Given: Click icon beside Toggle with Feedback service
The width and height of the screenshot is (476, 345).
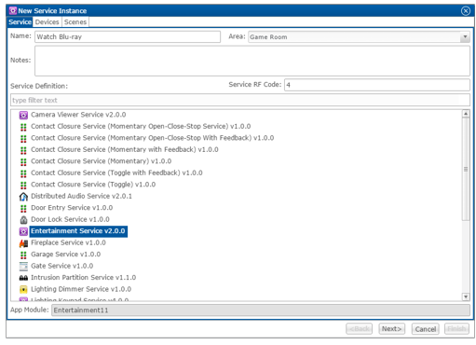Looking at the screenshot, I should [x=23, y=173].
